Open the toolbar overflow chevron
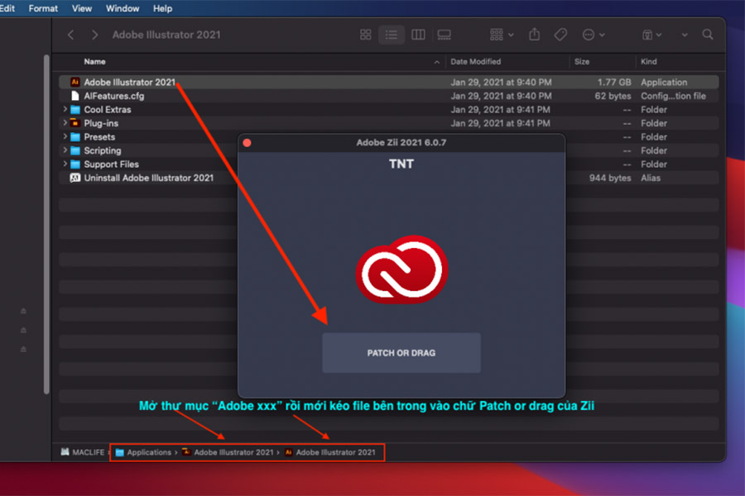The width and height of the screenshot is (745, 496). click(685, 35)
